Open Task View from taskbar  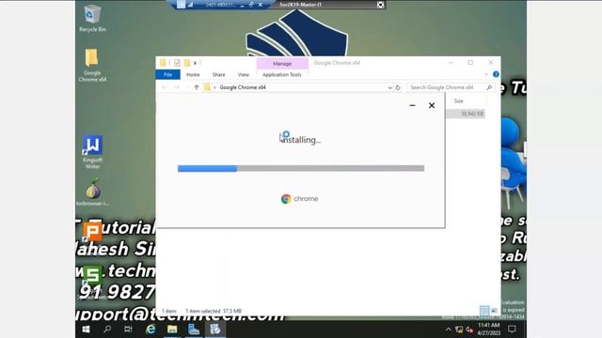pyautogui.click(x=128, y=329)
